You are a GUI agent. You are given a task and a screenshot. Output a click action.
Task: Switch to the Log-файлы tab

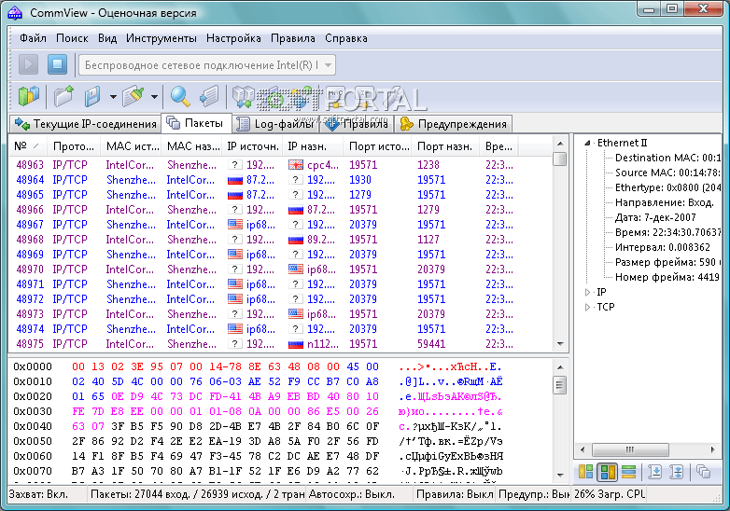tap(276, 124)
